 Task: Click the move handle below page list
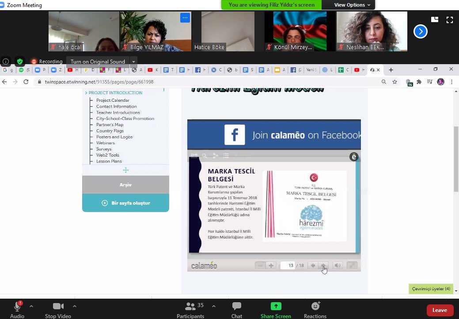pos(126,170)
